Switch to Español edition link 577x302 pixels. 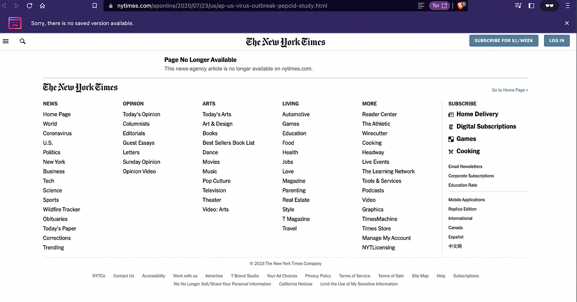[x=456, y=237]
